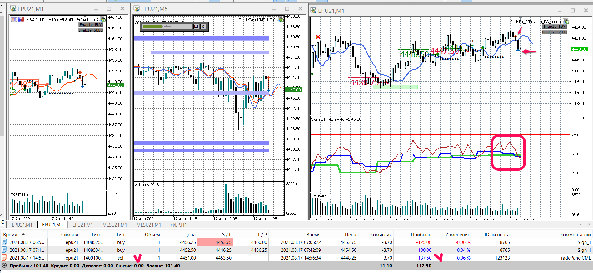This screenshot has width=593, height=273.
Task: Maximize the timer panel with its square button
Action: tap(196, 27)
